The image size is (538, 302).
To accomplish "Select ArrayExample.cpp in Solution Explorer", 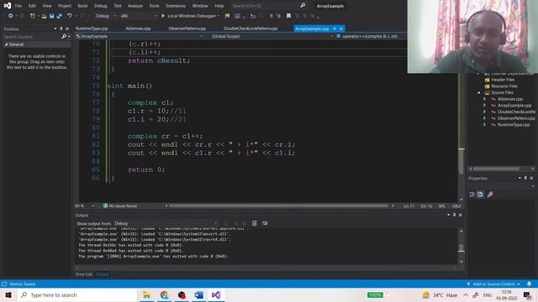I will coord(514,106).
